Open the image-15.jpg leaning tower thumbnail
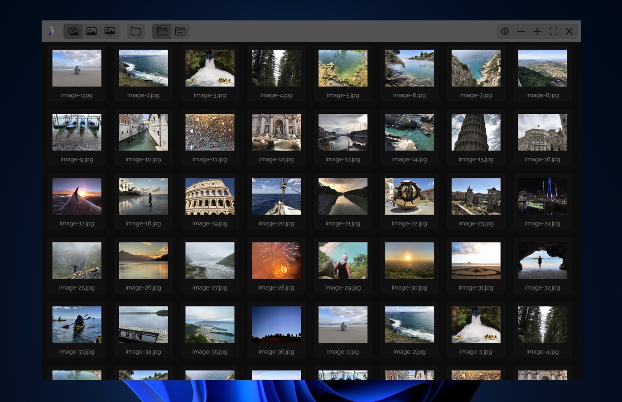This screenshot has height=402, width=622. [476, 132]
